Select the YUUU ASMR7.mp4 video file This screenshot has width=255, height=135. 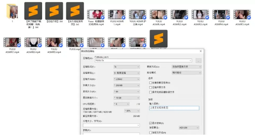[x=12, y=42]
